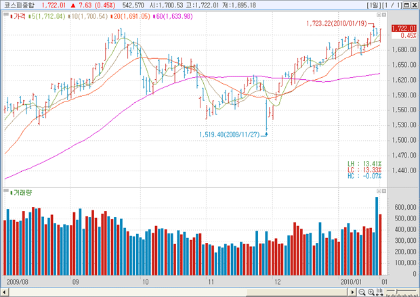Close the 거래량 volume pane
Image resolution: width=420 pixels, height=297 pixels.
point(384,191)
